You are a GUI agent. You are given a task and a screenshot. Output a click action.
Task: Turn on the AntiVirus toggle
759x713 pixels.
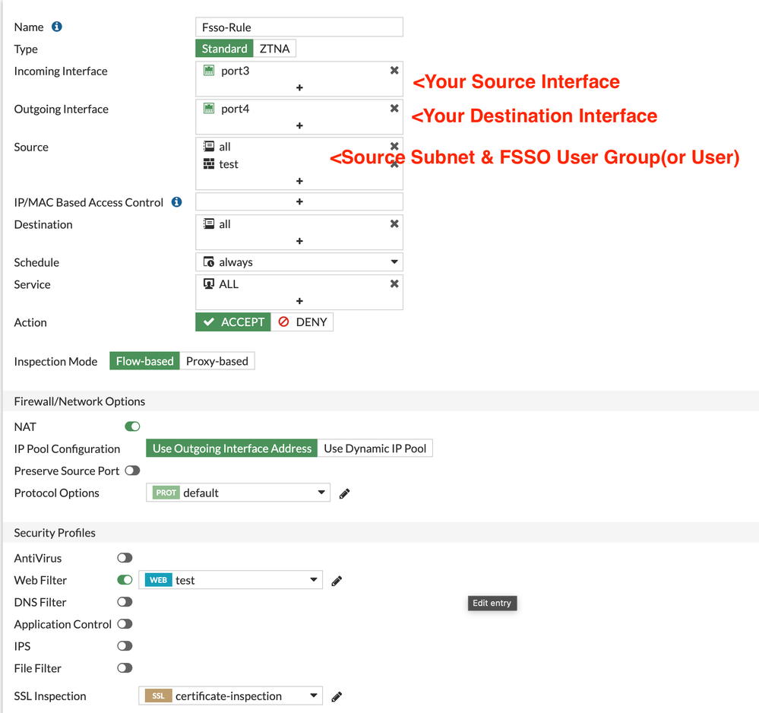pyautogui.click(x=125, y=558)
